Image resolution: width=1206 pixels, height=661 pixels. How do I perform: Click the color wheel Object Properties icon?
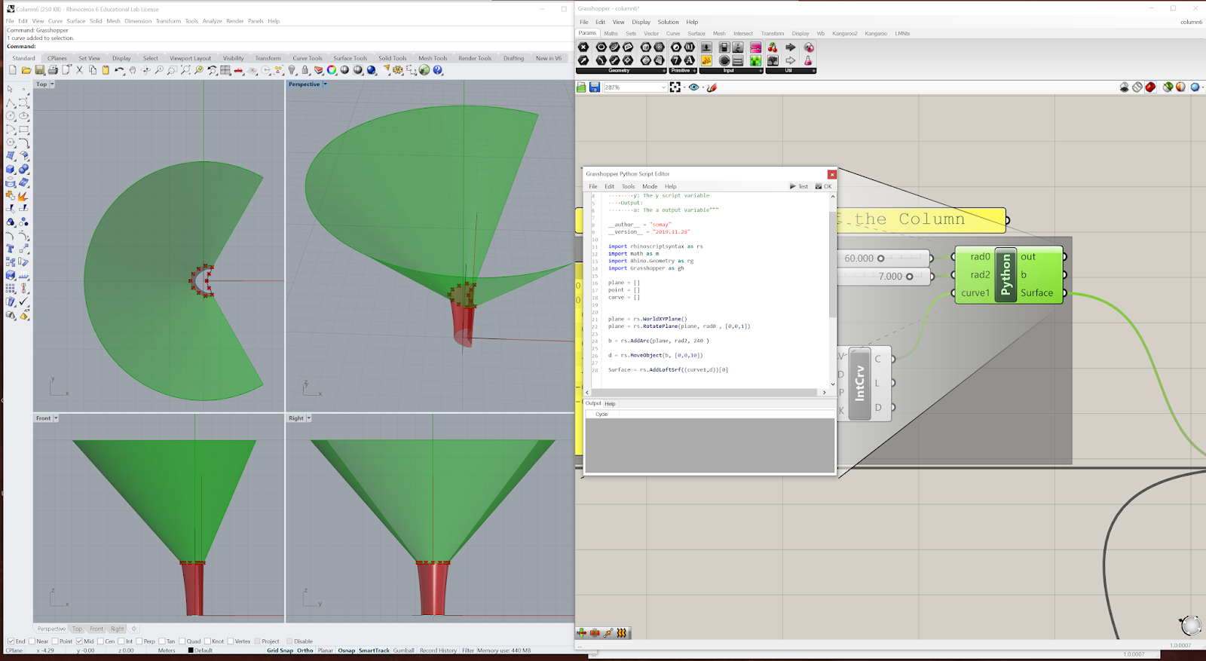click(x=332, y=70)
